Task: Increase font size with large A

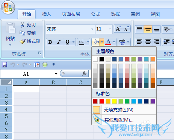Action: click(x=118, y=29)
